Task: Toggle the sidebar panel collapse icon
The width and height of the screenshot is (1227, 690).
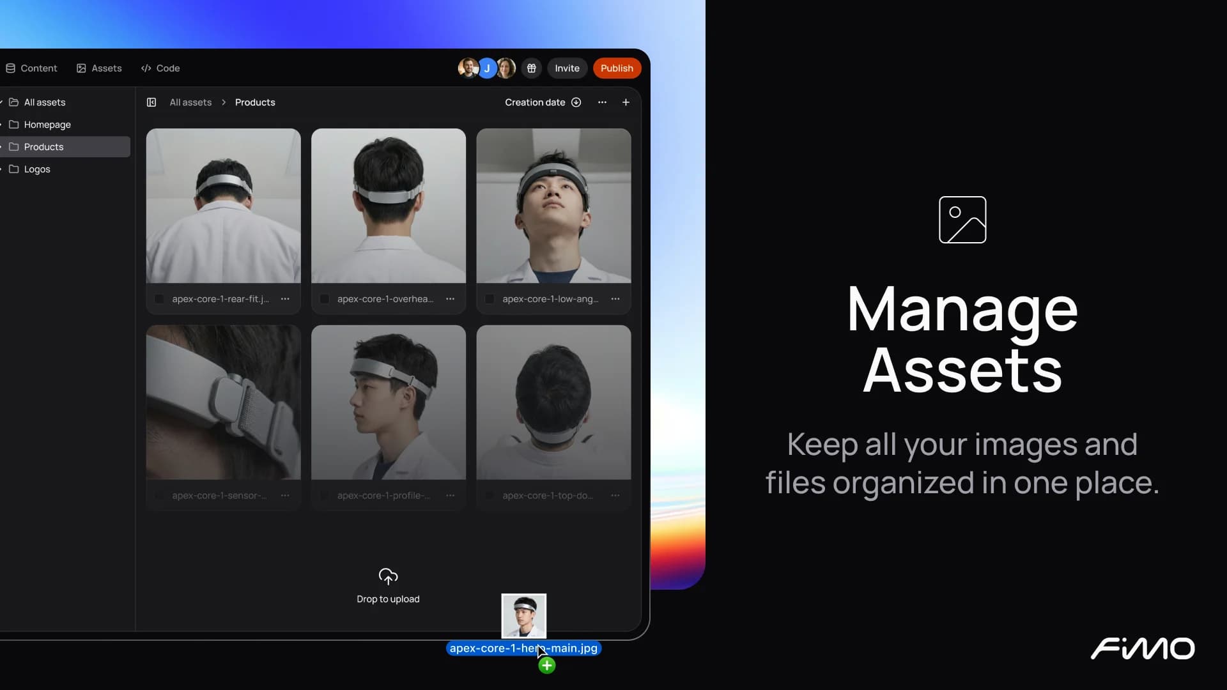Action: click(x=151, y=102)
